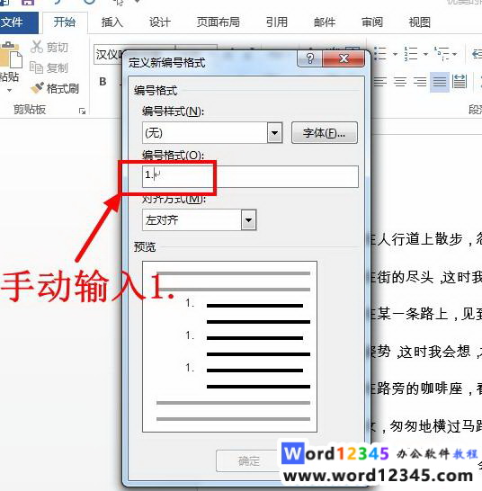Switch to the 视图 View tab
482x491 pixels.
(x=419, y=22)
